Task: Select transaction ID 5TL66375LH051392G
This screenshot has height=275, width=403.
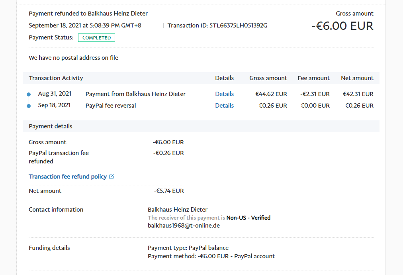Action: pyautogui.click(x=238, y=26)
